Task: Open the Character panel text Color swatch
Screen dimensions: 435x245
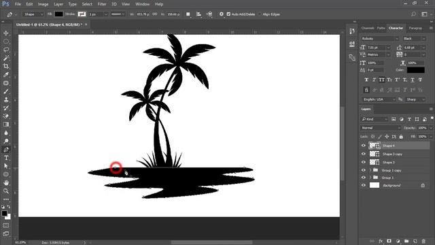Action: (415, 70)
